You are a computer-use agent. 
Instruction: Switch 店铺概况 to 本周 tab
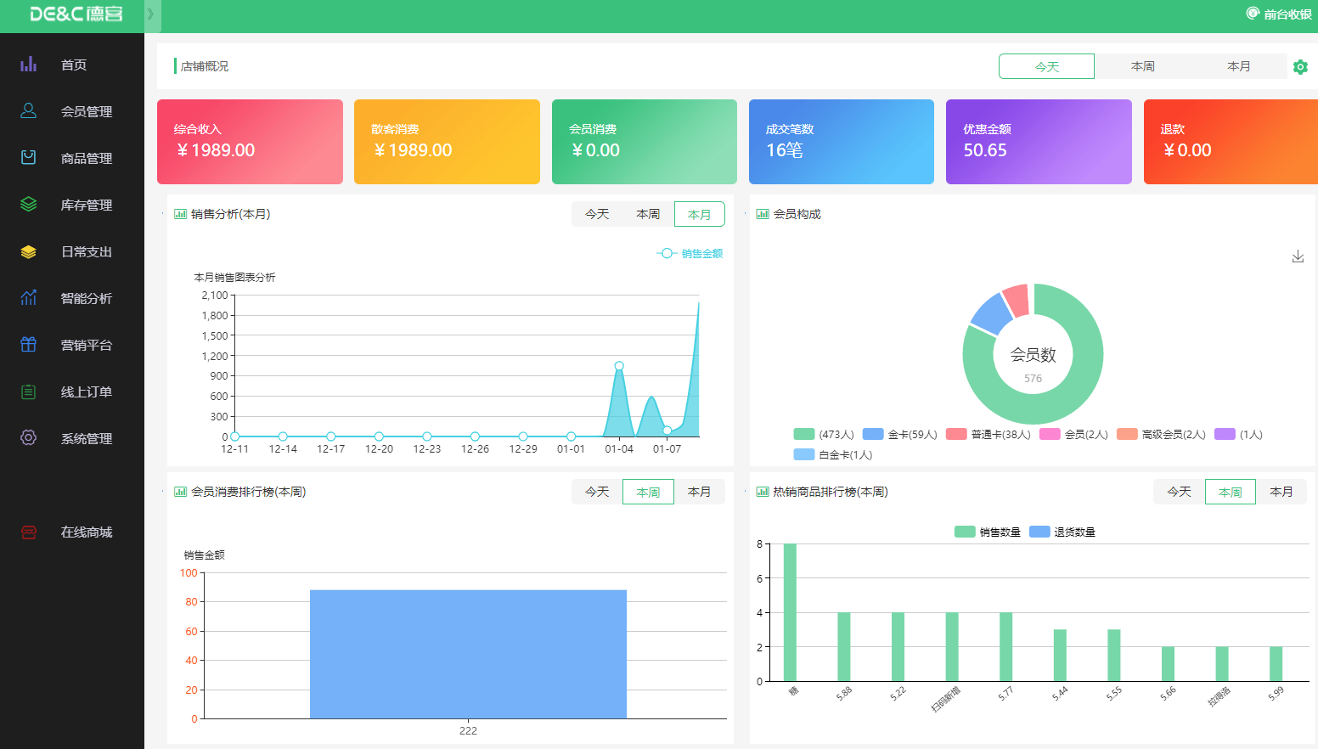(1142, 66)
